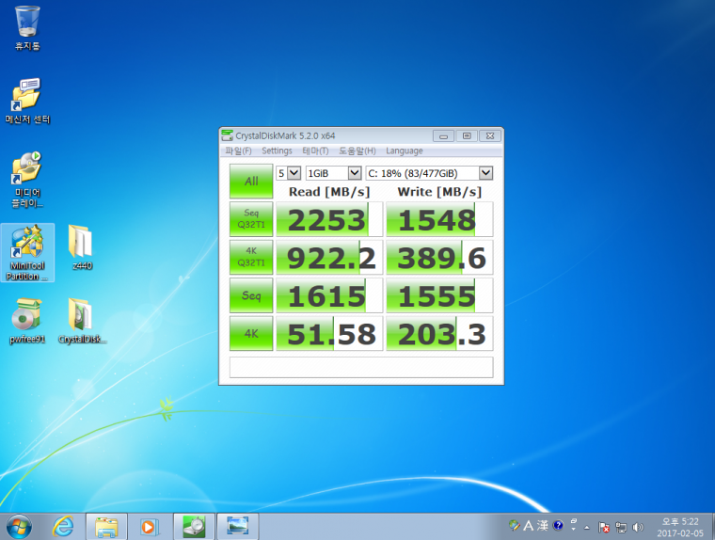The width and height of the screenshot is (715, 540).
Task: Toggle the IME 'A' input mode indicator
Action: tap(528, 526)
